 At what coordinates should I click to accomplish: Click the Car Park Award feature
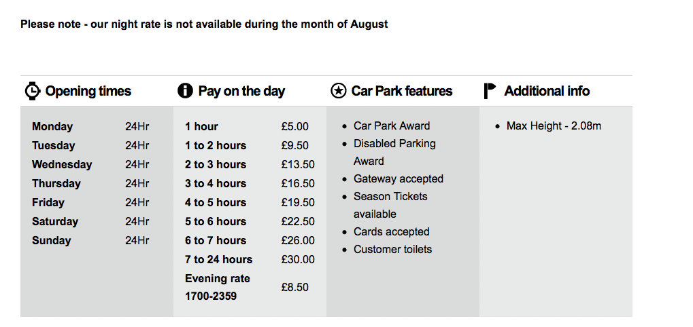(x=392, y=126)
